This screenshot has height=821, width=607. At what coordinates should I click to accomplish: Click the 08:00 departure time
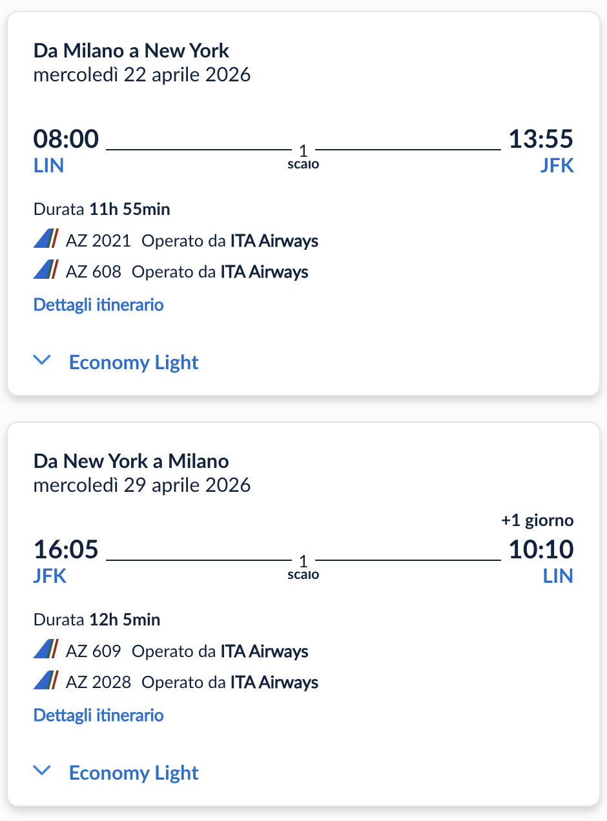pos(66,139)
